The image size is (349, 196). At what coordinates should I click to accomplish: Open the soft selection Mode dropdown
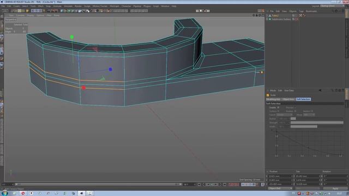point(309,115)
